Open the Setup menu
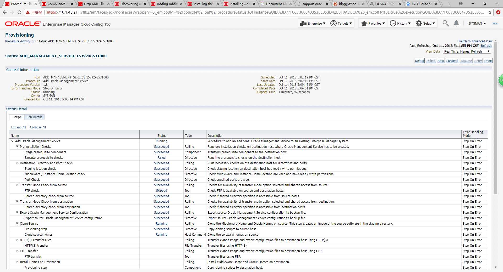The image size is (503, 272). [x=425, y=23]
